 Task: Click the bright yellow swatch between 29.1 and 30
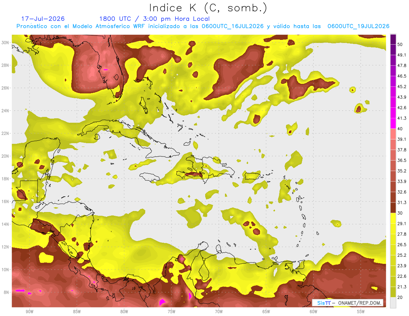[393, 218]
